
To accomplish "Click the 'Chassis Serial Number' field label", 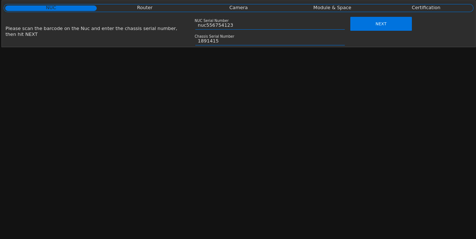I will (x=214, y=37).
